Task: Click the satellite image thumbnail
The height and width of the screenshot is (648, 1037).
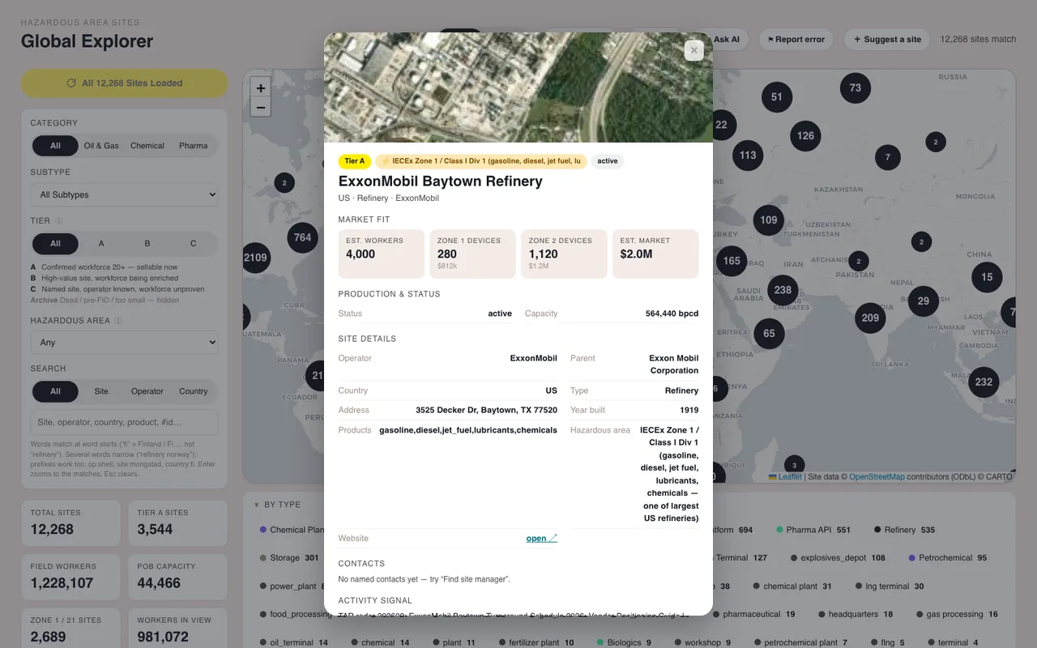Action: coord(518,87)
